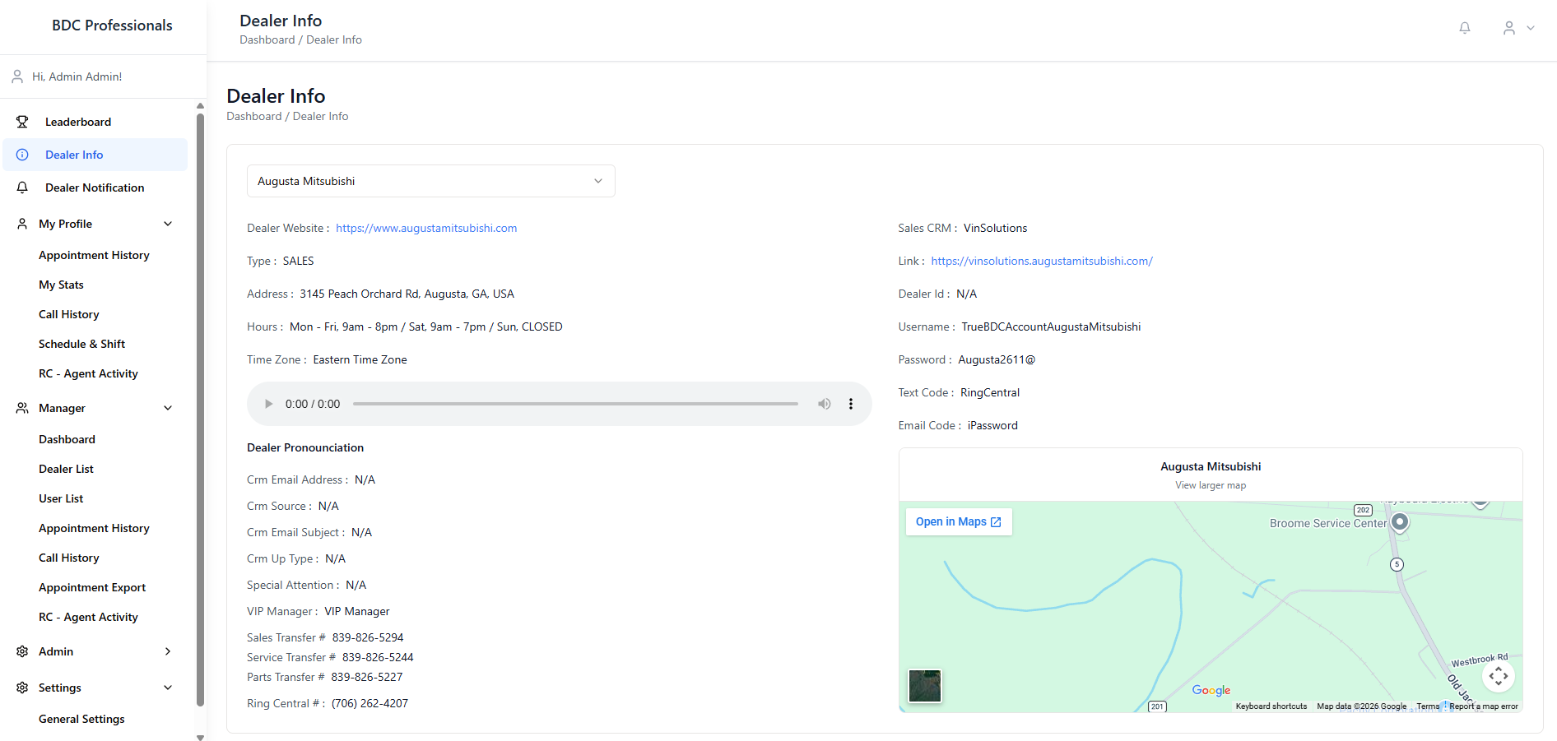Toggle the map satellite view thumbnail

click(x=925, y=686)
